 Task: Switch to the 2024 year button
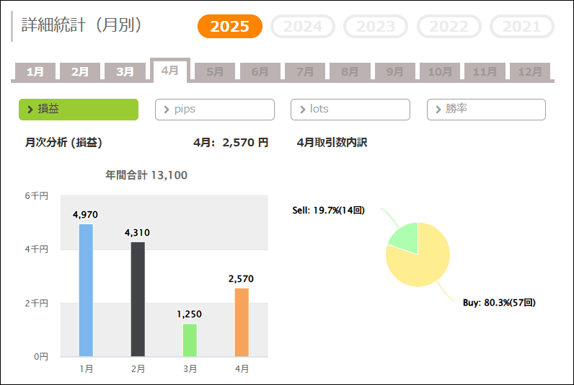pyautogui.click(x=303, y=27)
